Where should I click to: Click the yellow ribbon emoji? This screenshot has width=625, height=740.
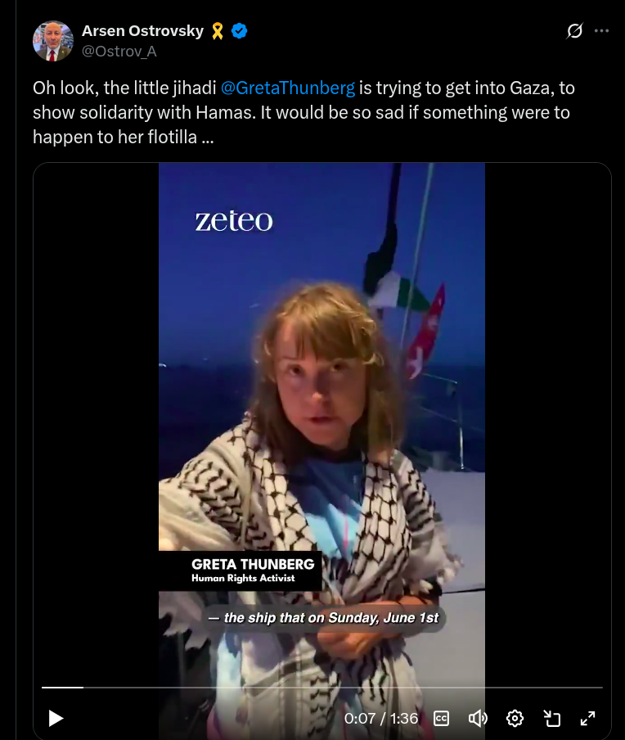click(218, 30)
